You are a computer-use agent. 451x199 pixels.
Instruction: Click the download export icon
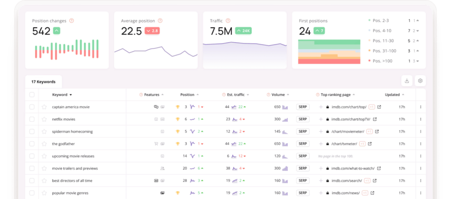tap(407, 81)
